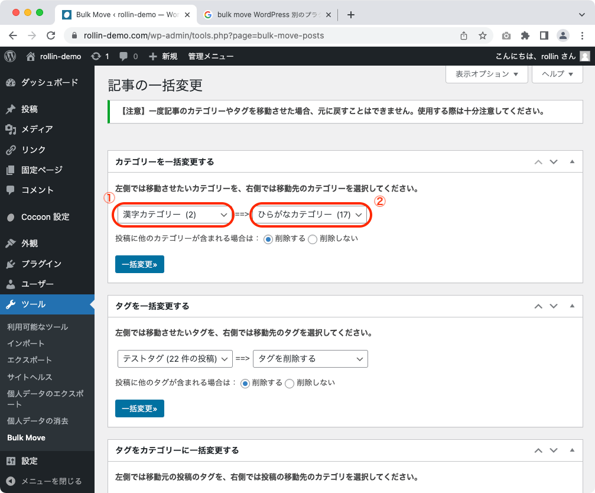Open a new tab with plus button

click(x=351, y=15)
